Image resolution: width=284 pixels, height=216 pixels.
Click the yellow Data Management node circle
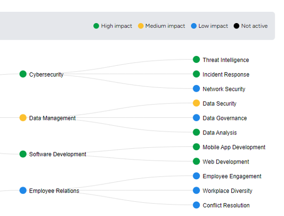23,118
